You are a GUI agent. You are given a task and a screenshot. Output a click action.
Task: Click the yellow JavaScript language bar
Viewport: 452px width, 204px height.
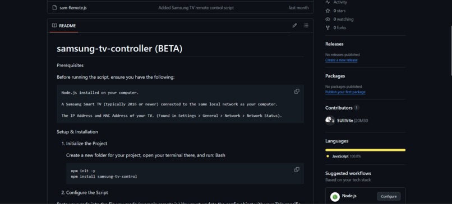pos(365,150)
